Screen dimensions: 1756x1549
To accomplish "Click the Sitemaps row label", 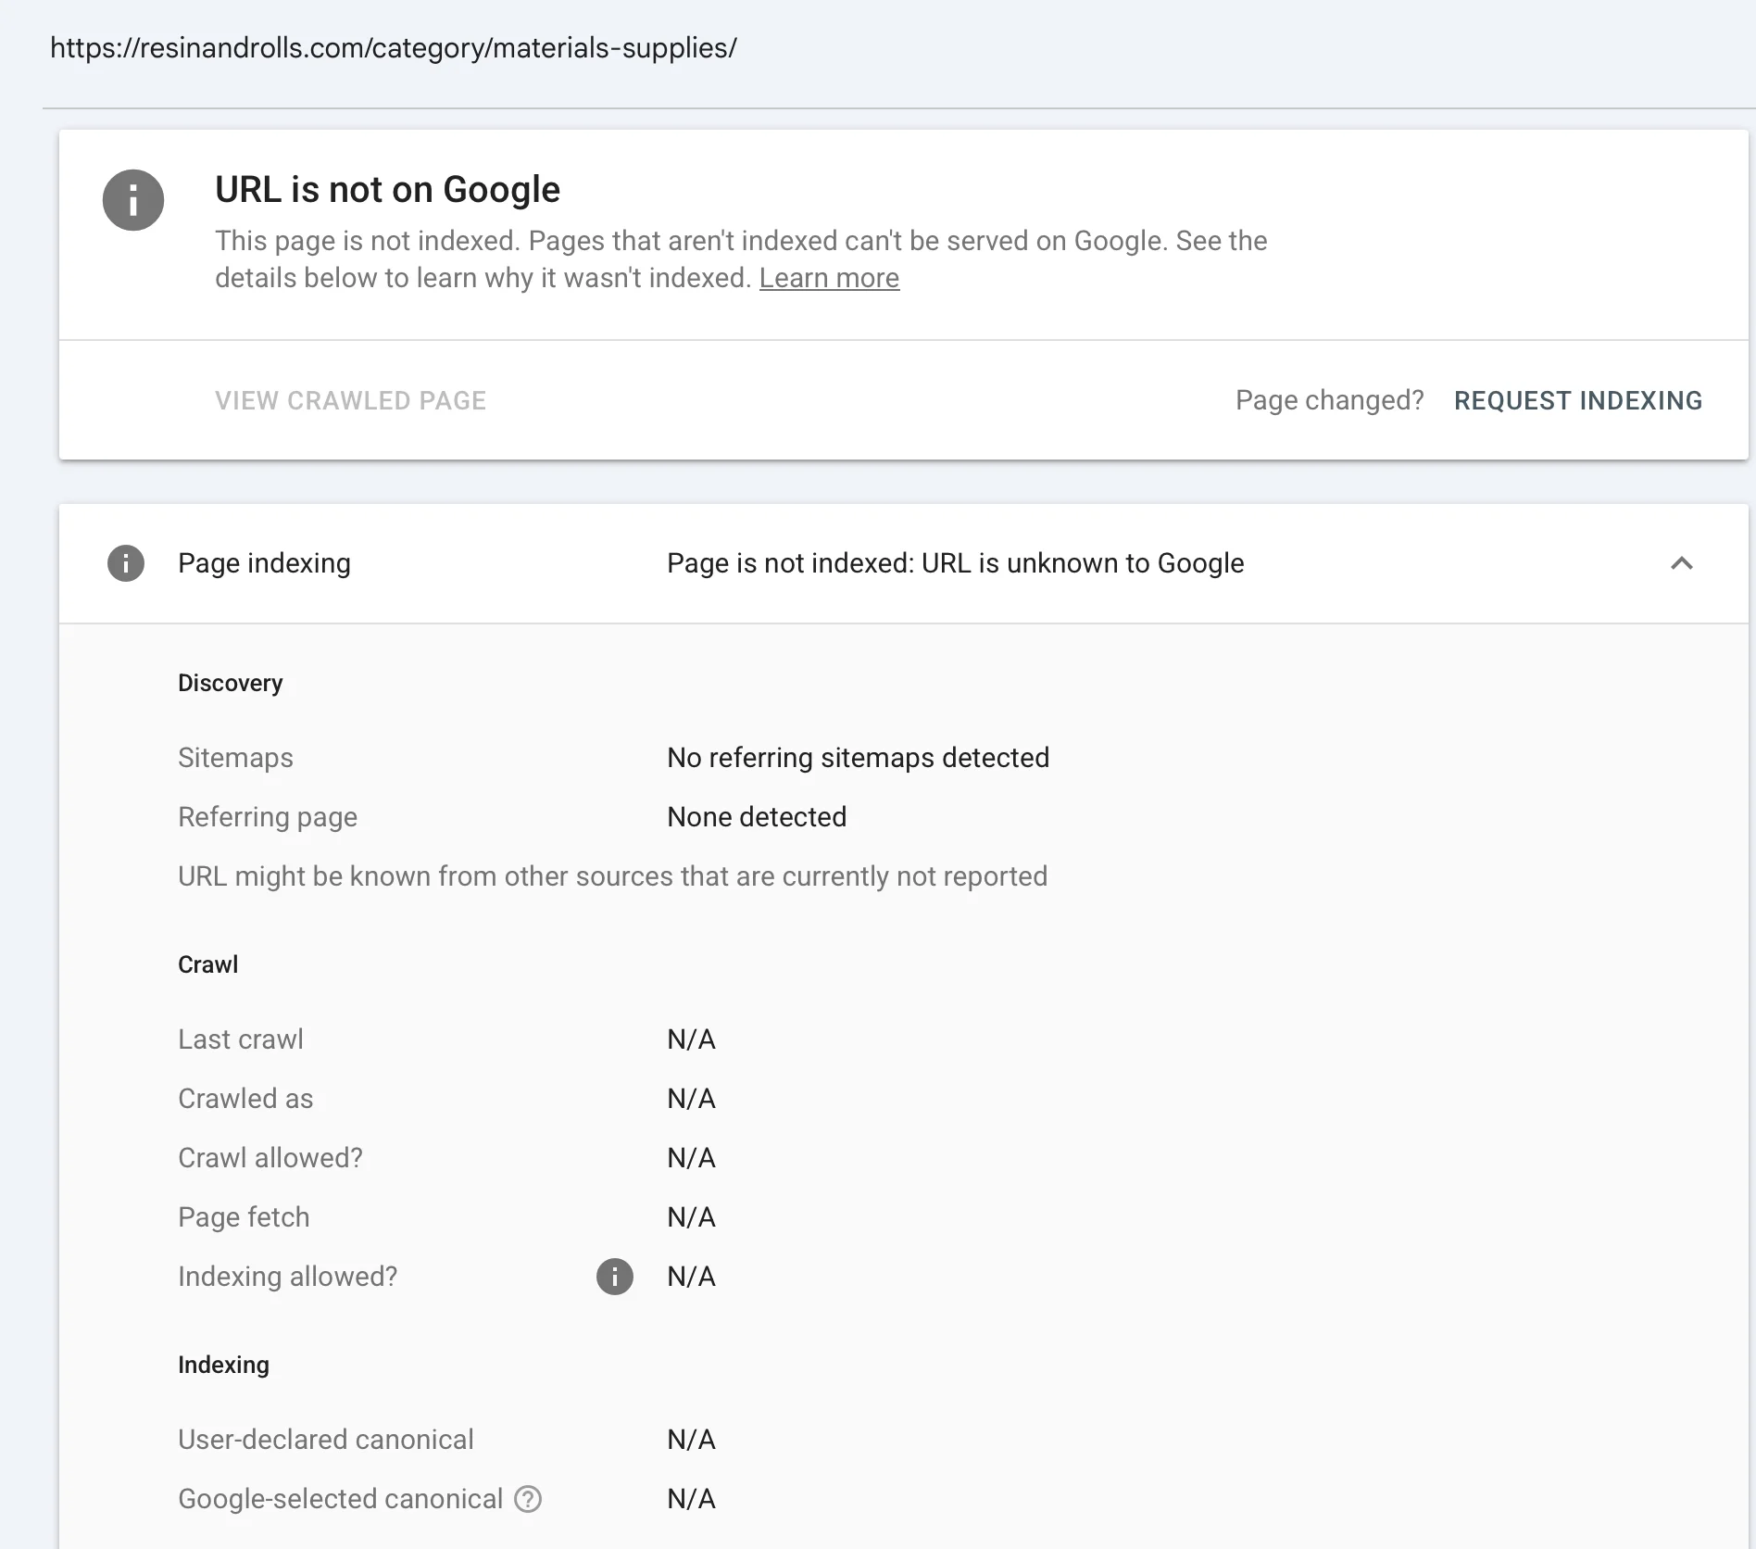I will tap(235, 758).
